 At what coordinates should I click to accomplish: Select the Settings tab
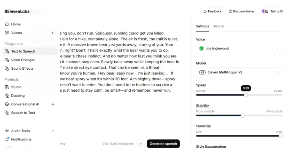pos(203,26)
